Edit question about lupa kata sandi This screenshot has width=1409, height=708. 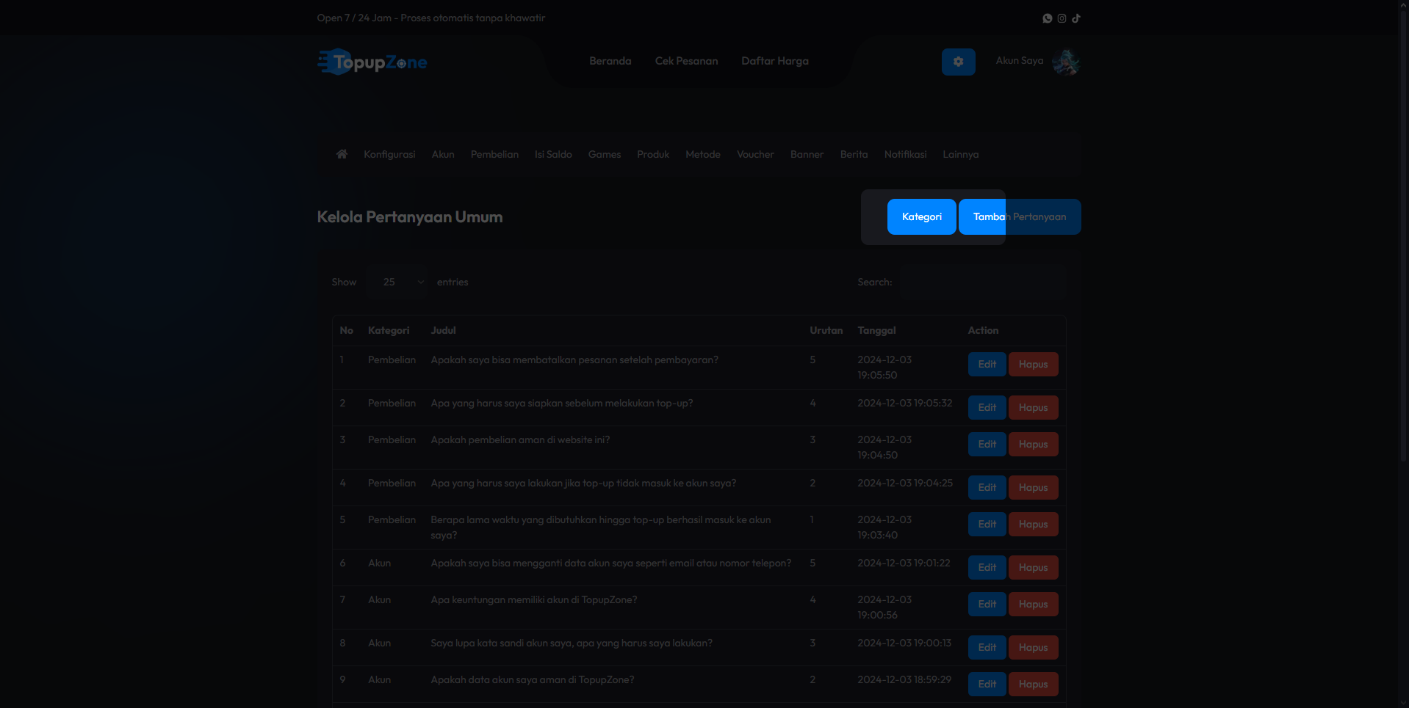click(x=987, y=648)
